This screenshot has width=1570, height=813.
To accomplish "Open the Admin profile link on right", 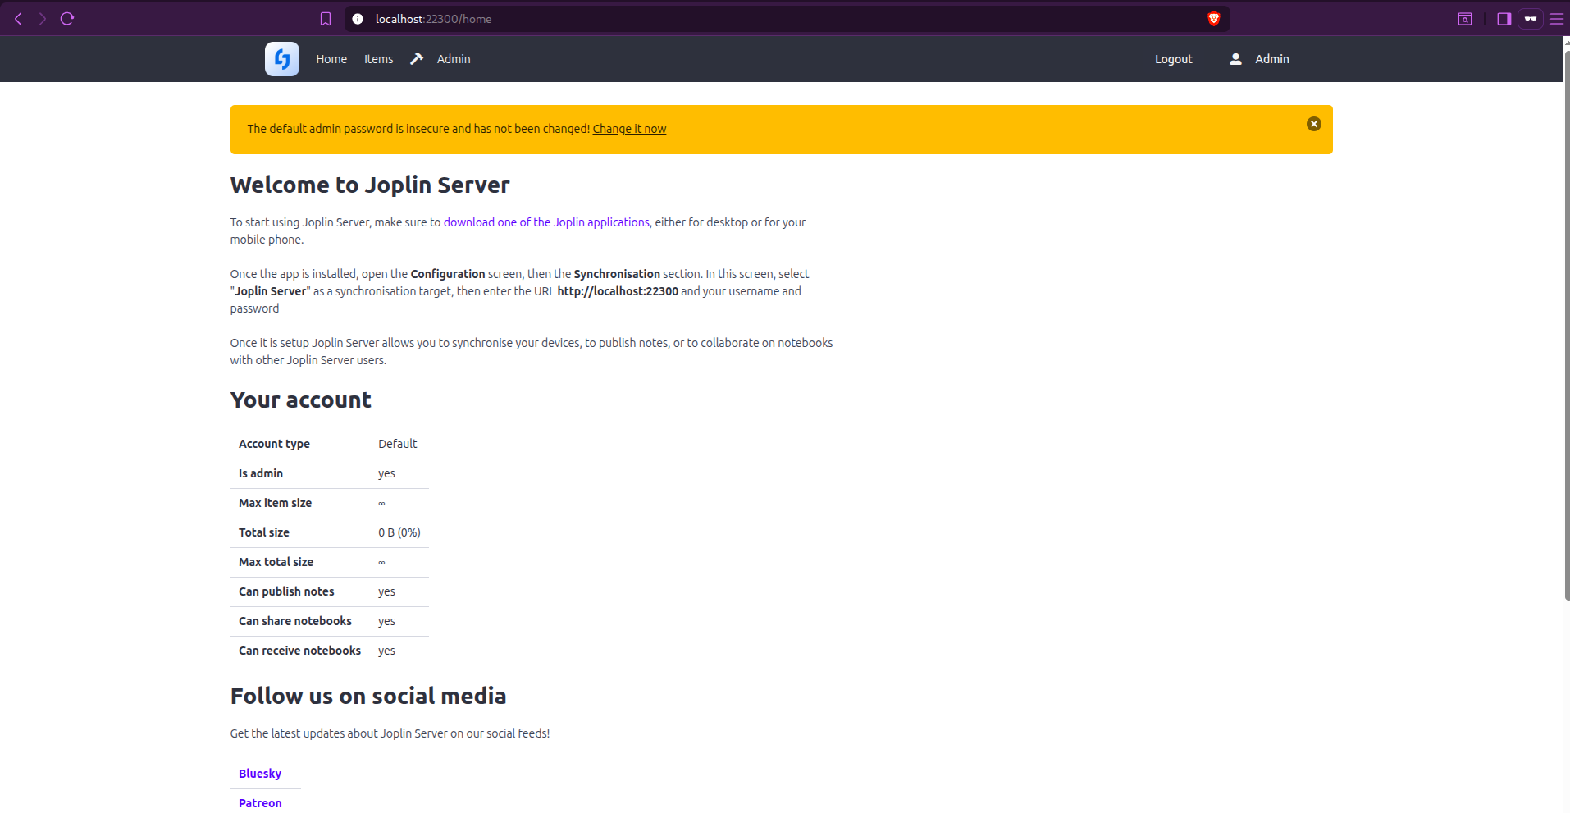I will [x=1272, y=59].
